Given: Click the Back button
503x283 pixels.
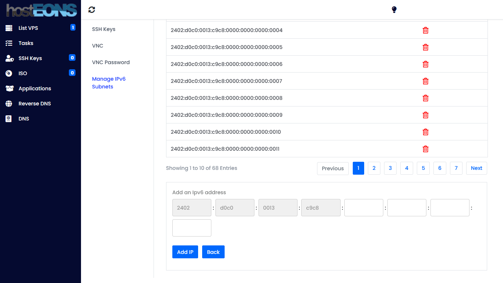Looking at the screenshot, I should pos(213,252).
